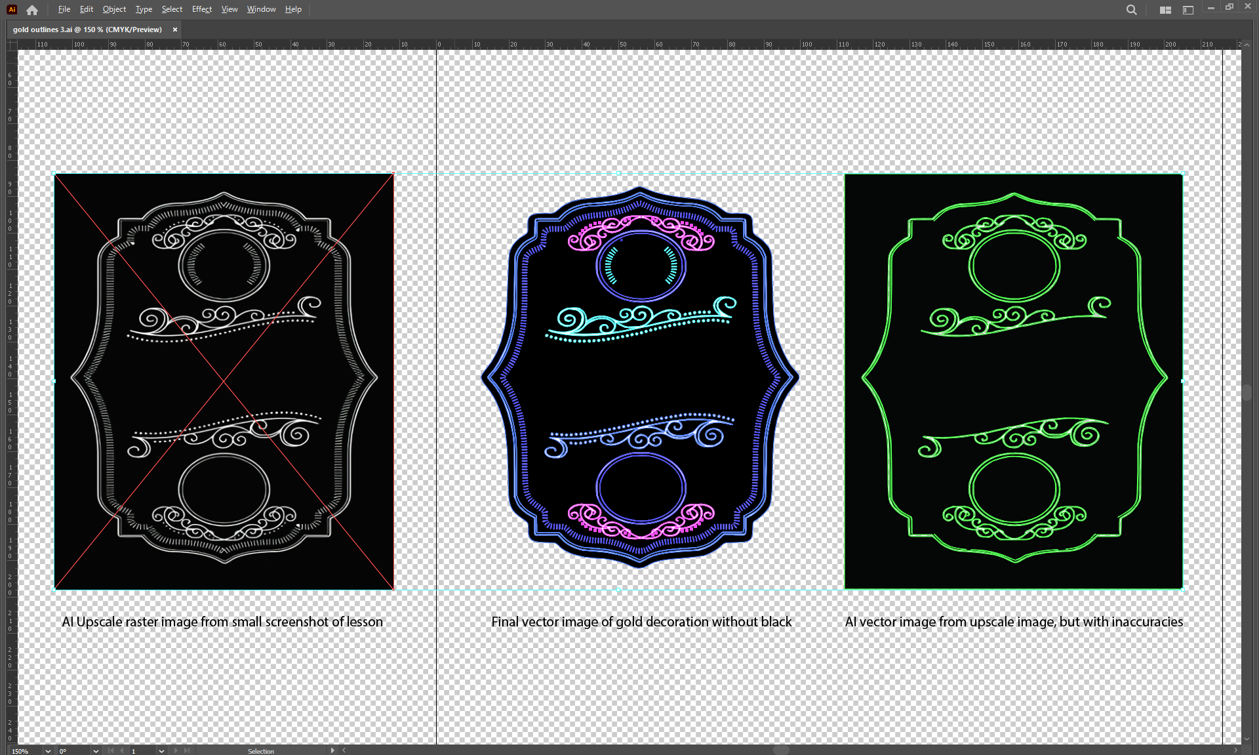Go to next artboard arrow

(176, 750)
